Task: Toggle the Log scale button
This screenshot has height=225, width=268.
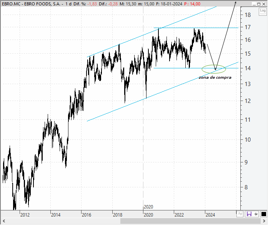Action: tap(263, 12)
